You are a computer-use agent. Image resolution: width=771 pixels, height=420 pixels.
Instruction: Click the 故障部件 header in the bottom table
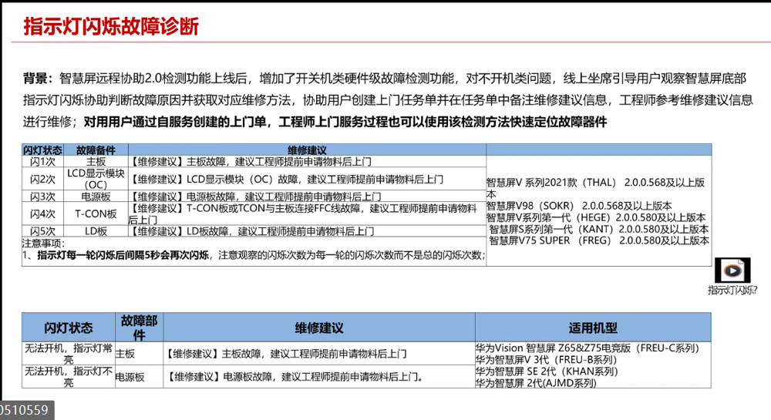pyautogui.click(x=139, y=328)
